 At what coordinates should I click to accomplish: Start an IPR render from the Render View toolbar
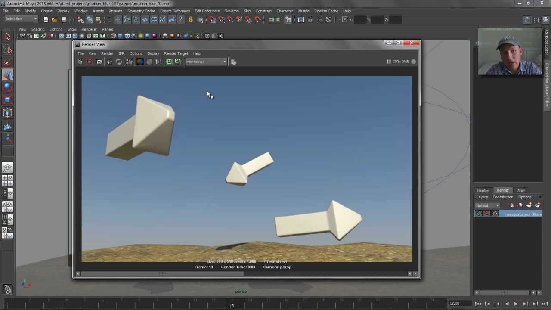click(109, 62)
